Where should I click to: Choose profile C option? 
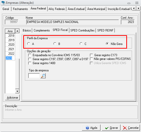coord(81,44)
